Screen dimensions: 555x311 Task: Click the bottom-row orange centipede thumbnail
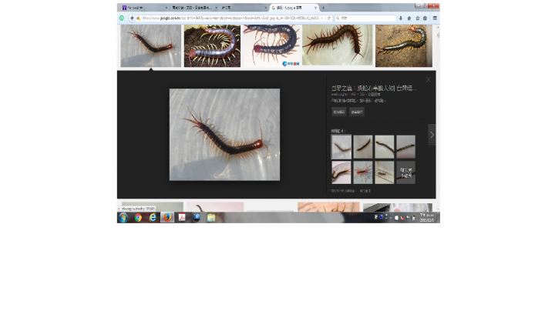pos(328,207)
